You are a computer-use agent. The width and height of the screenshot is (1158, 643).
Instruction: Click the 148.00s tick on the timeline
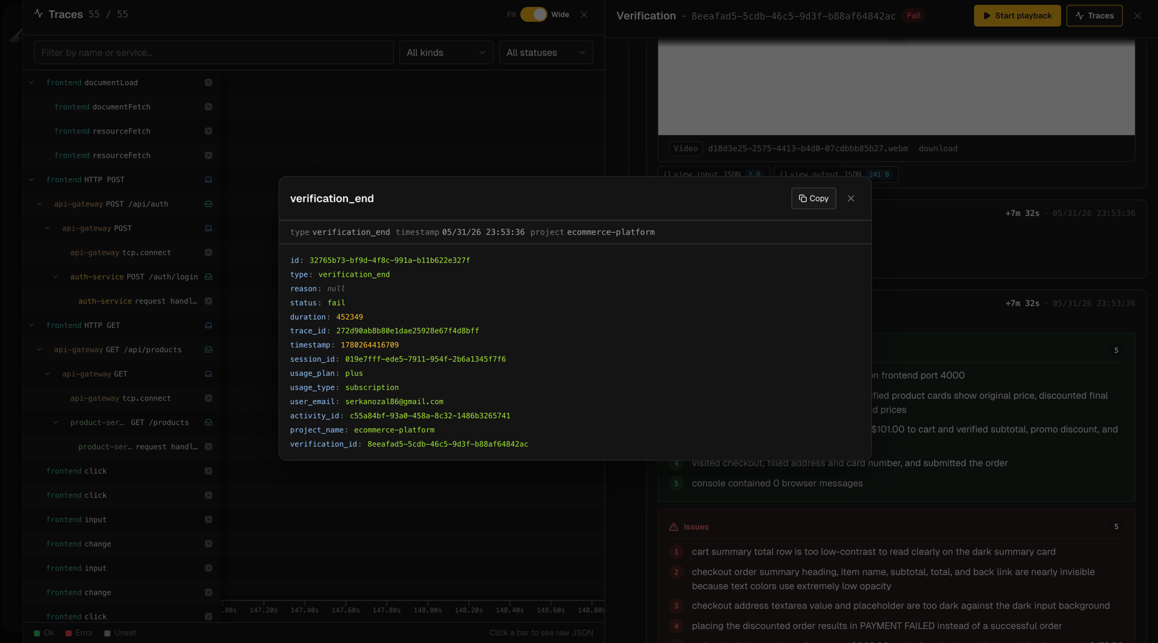click(x=428, y=610)
